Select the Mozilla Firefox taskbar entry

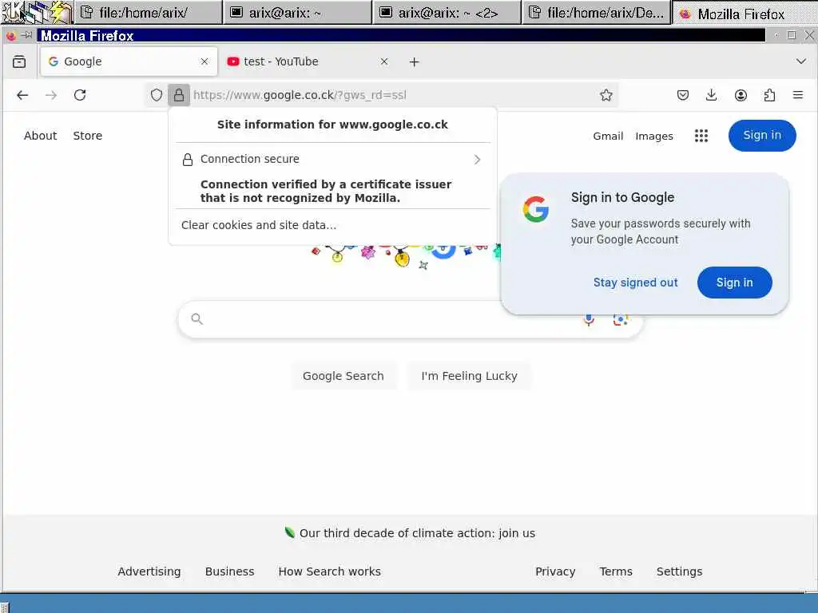pos(745,14)
